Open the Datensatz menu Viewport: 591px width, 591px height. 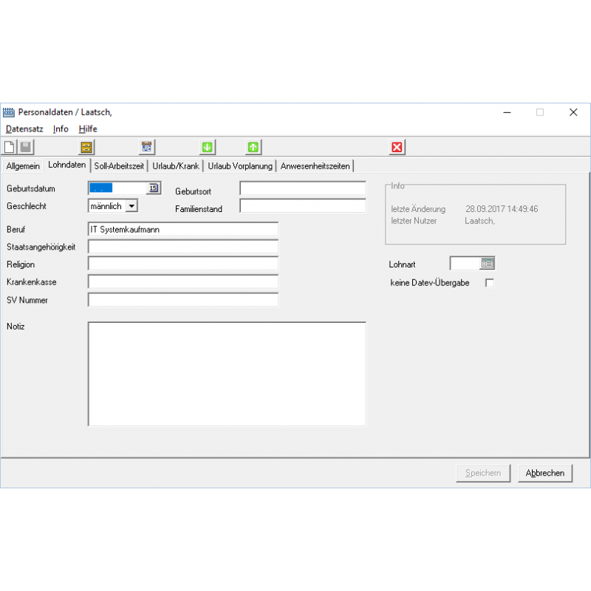click(24, 129)
